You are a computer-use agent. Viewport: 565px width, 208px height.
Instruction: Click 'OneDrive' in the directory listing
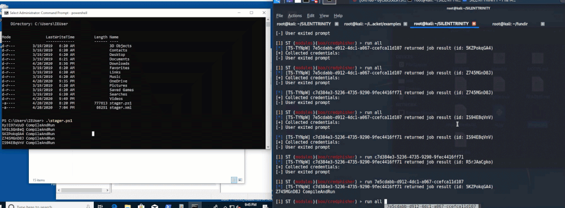pyautogui.click(x=118, y=81)
